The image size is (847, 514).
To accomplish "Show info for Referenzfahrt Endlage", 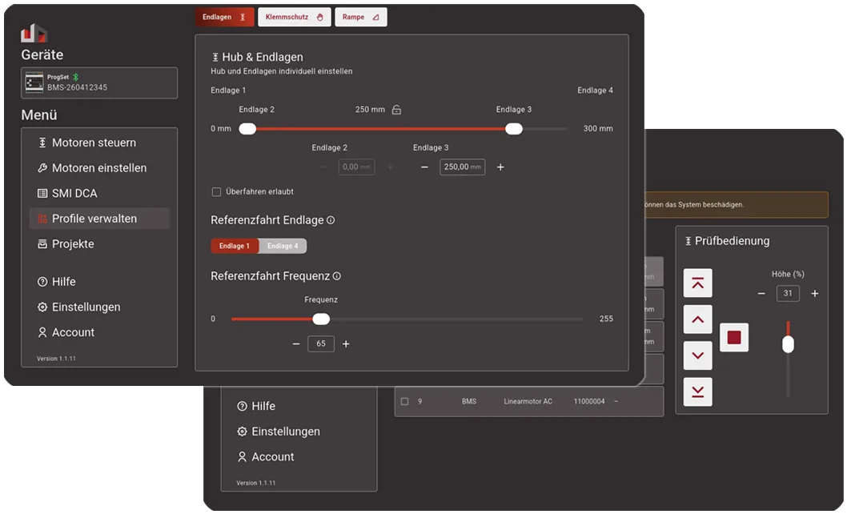I will click(x=331, y=220).
